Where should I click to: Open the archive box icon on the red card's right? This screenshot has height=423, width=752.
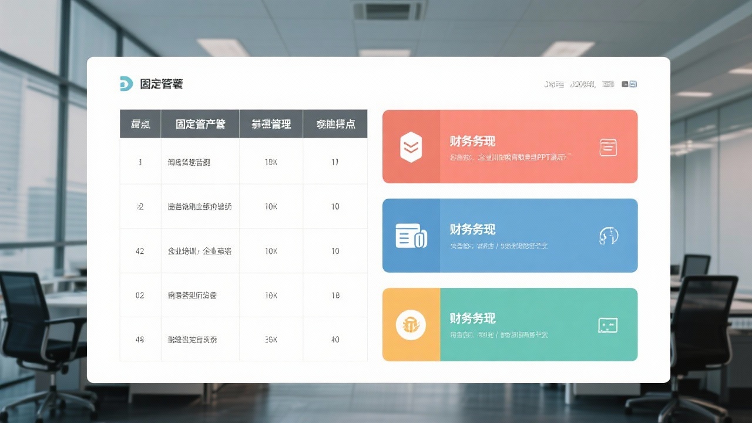coord(608,147)
